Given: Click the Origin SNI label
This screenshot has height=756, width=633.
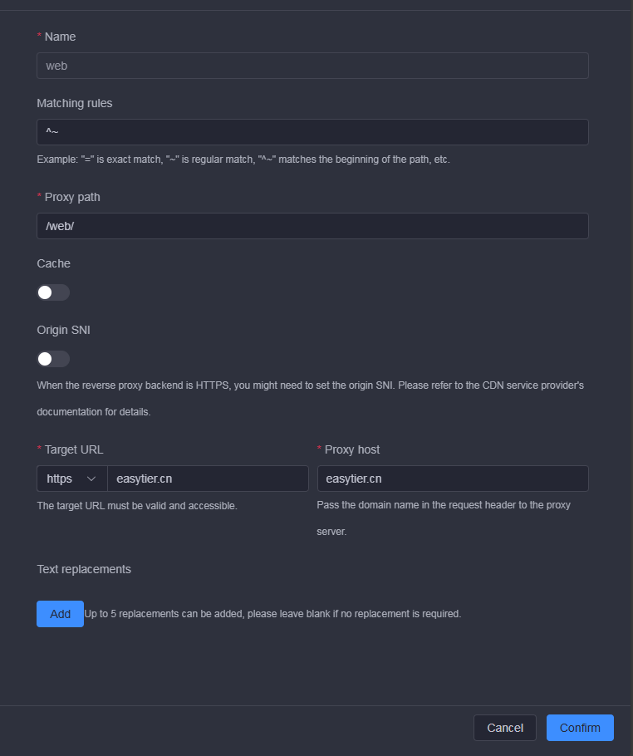Looking at the screenshot, I should (64, 331).
